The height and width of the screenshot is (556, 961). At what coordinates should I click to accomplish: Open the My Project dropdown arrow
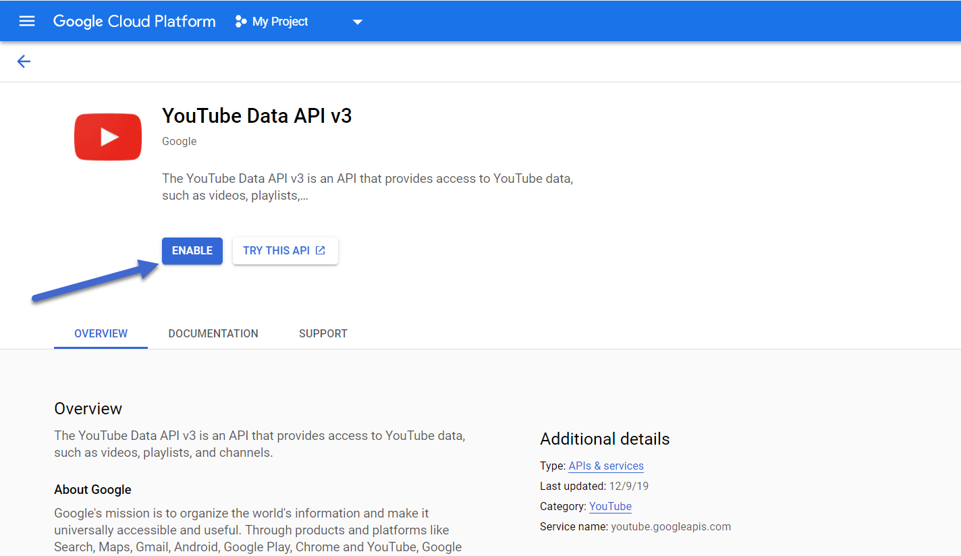pos(358,22)
